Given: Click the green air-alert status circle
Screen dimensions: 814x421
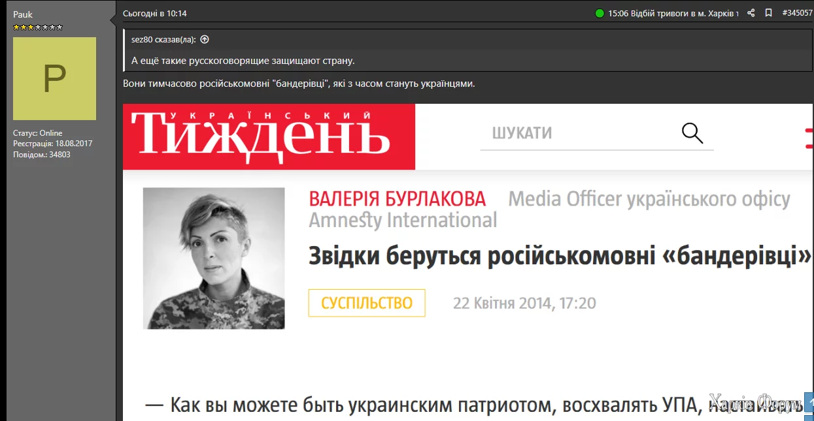Looking at the screenshot, I should click(x=600, y=13).
